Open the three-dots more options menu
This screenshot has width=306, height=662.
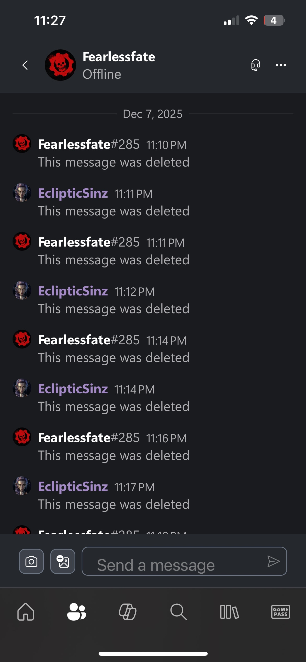pos(281,65)
